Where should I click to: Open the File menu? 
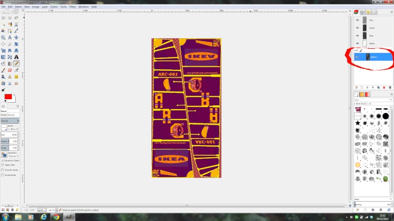click(x=3, y=7)
